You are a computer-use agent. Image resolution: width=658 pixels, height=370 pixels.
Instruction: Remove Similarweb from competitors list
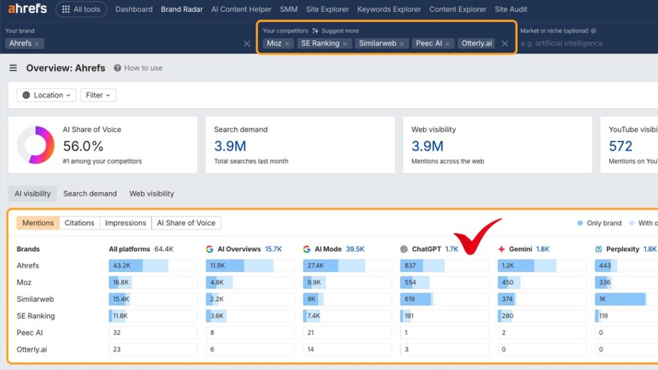[x=402, y=43]
